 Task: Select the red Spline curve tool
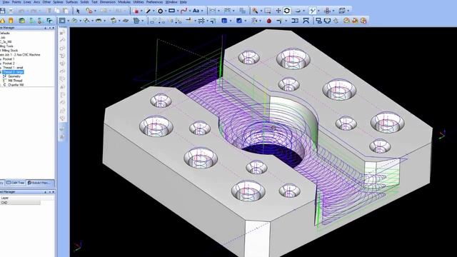(184, 11)
